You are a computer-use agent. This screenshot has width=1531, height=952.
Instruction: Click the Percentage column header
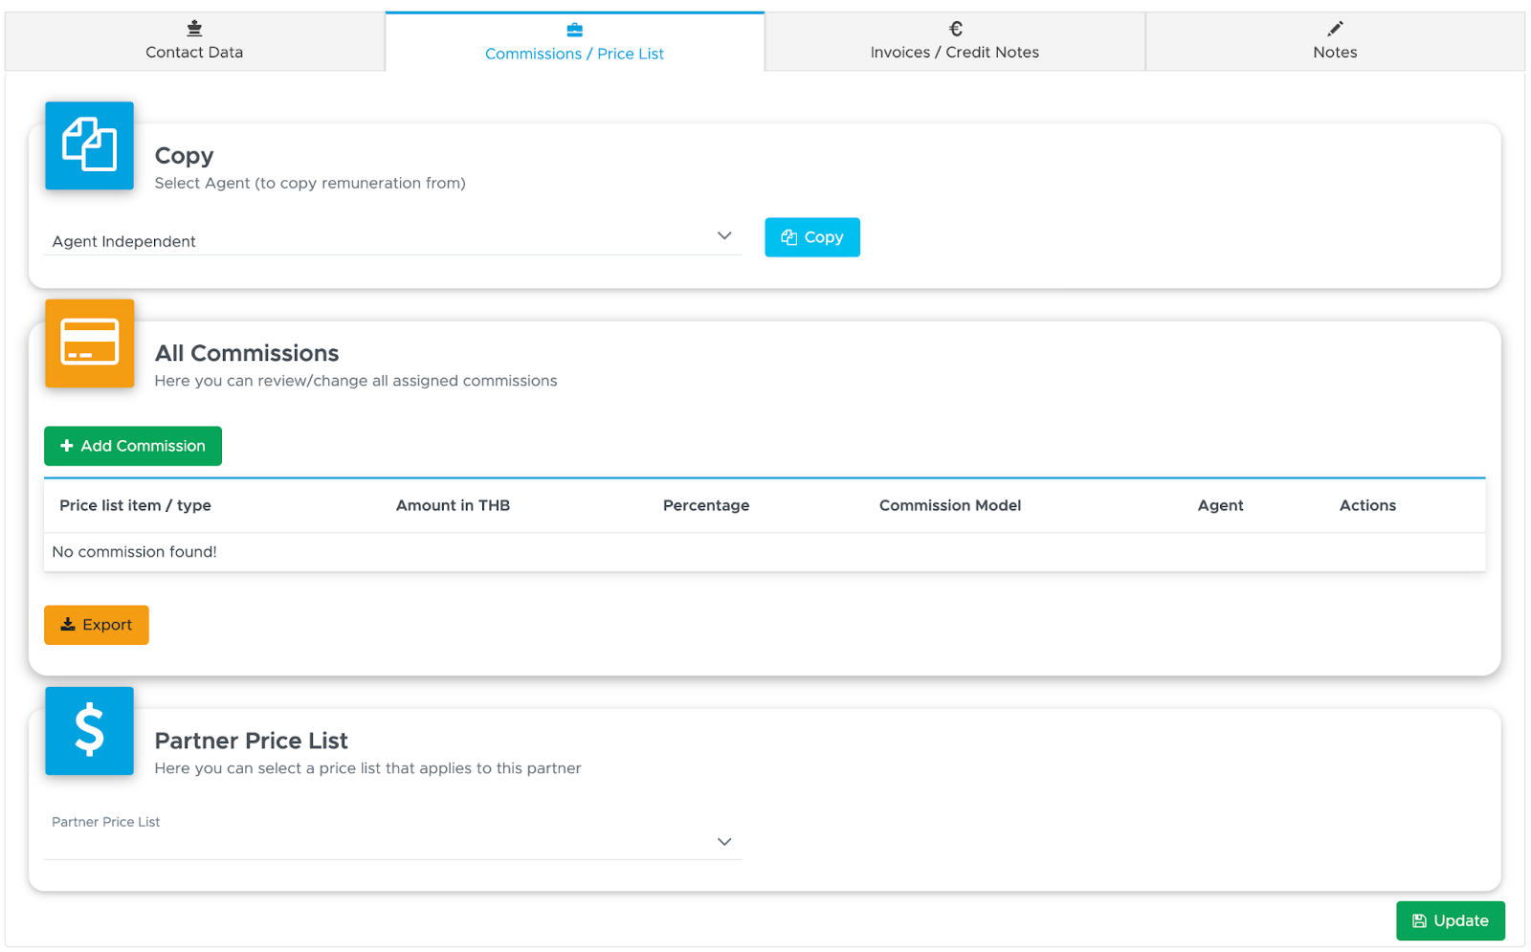(x=706, y=505)
